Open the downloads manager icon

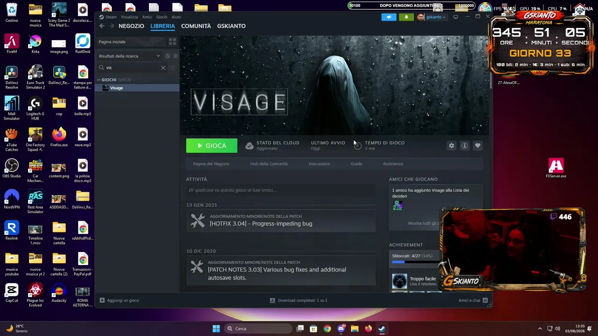pyautogui.click(x=272, y=301)
